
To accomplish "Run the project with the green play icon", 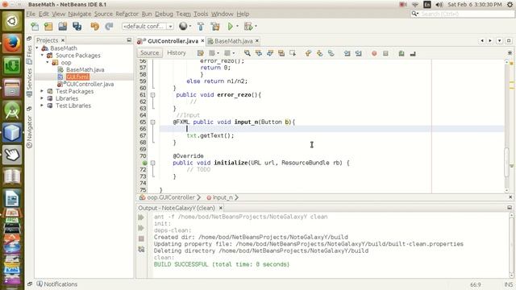I will click(x=231, y=26).
